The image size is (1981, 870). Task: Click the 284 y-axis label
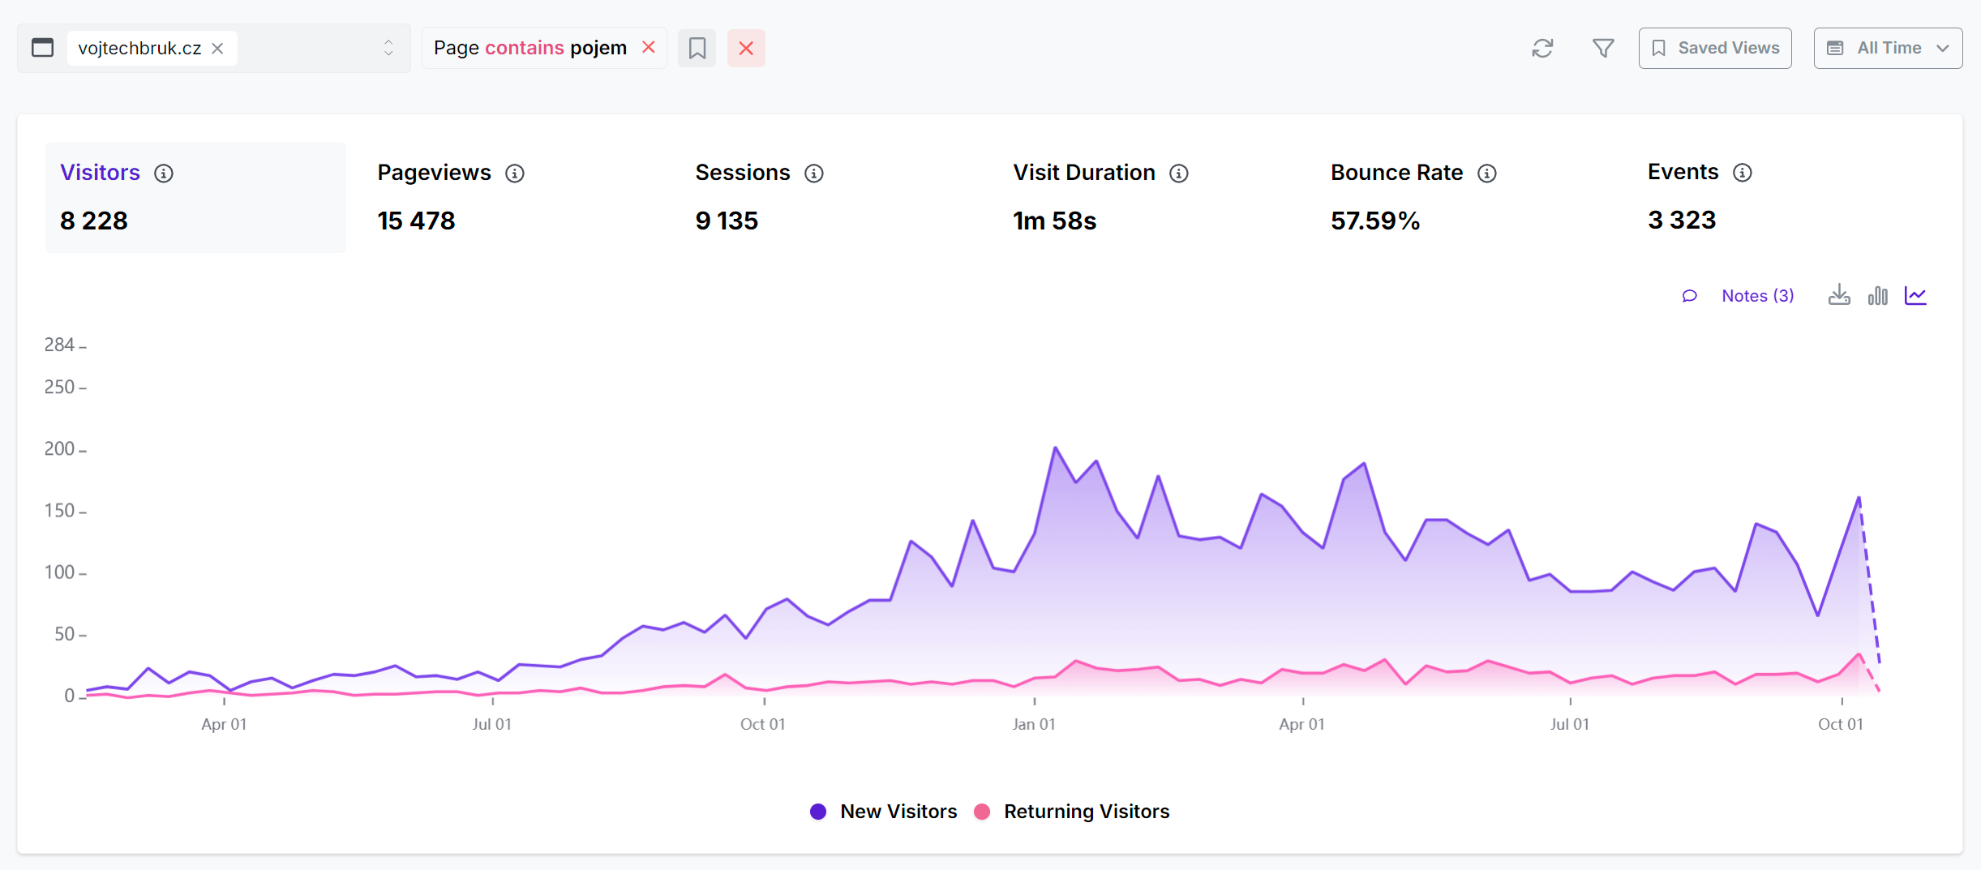click(x=59, y=345)
